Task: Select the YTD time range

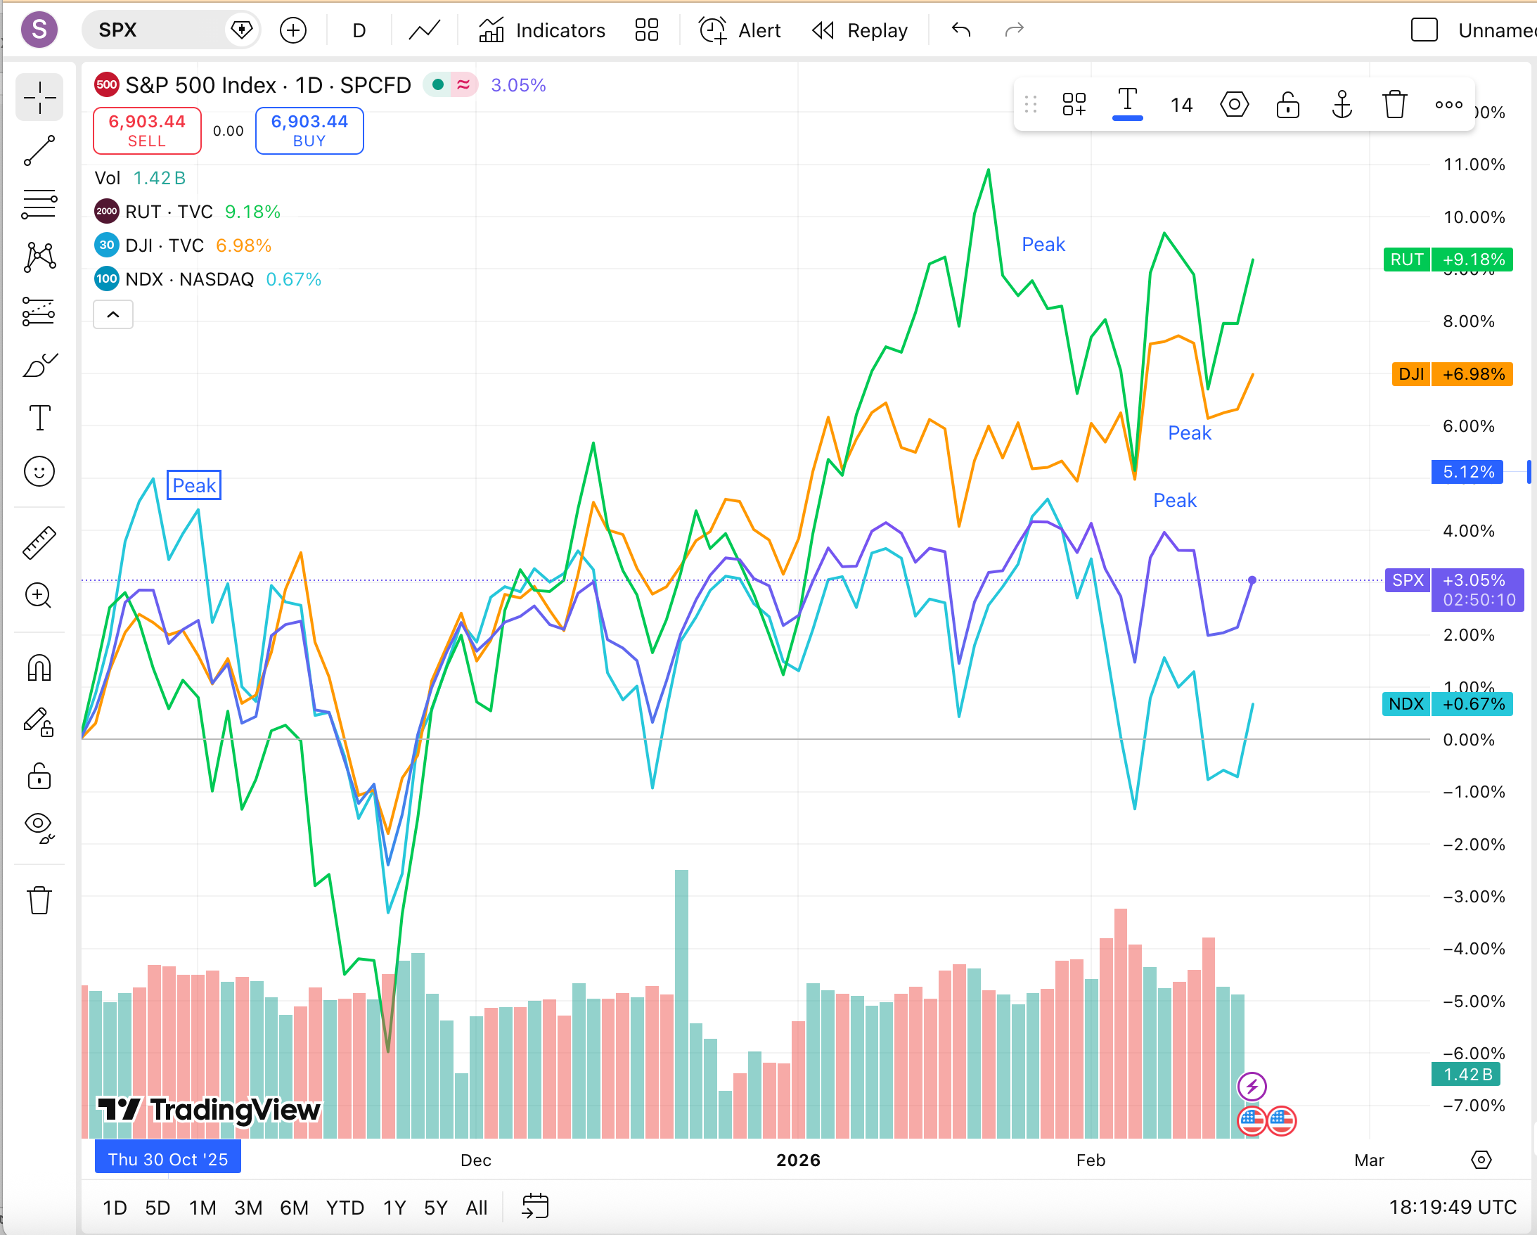Action: [x=345, y=1207]
